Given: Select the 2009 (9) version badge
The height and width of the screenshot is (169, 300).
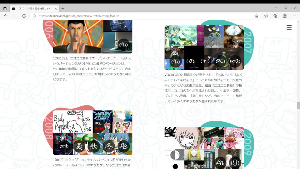Looking at the screenshot, I should (x=235, y=163).
